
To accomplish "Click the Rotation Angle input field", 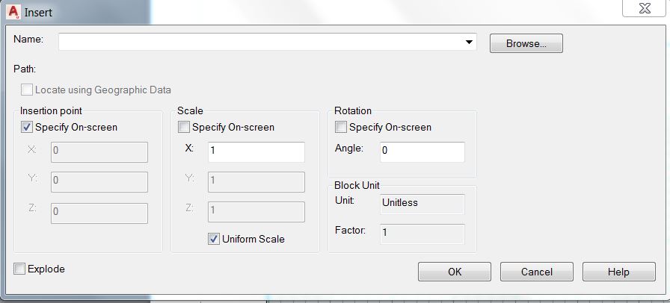I will coord(422,152).
